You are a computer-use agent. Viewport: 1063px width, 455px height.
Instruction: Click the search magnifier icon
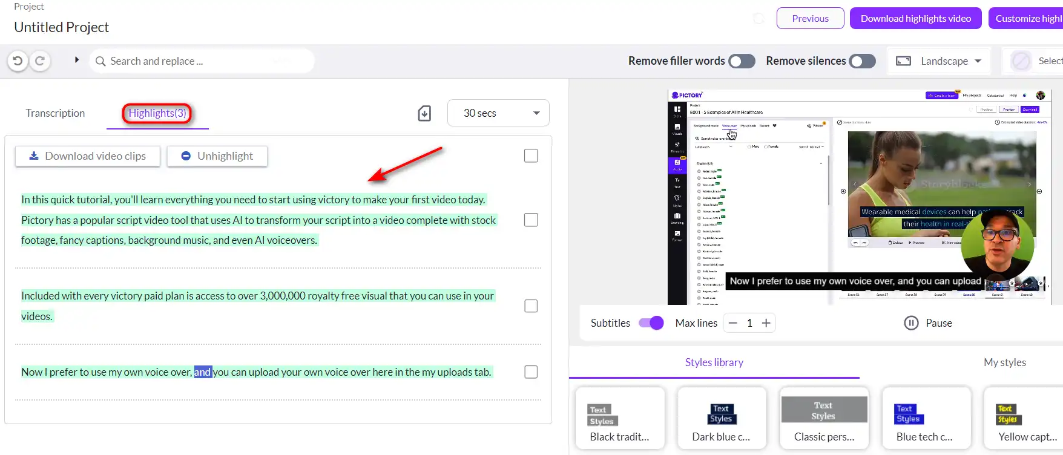[100, 61]
